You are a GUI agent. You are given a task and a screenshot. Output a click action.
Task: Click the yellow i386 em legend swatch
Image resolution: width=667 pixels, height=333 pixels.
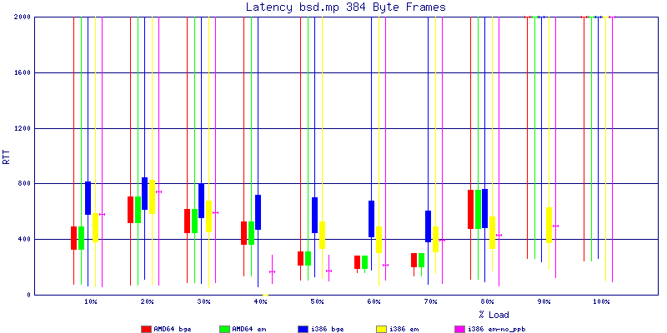pyautogui.click(x=382, y=329)
